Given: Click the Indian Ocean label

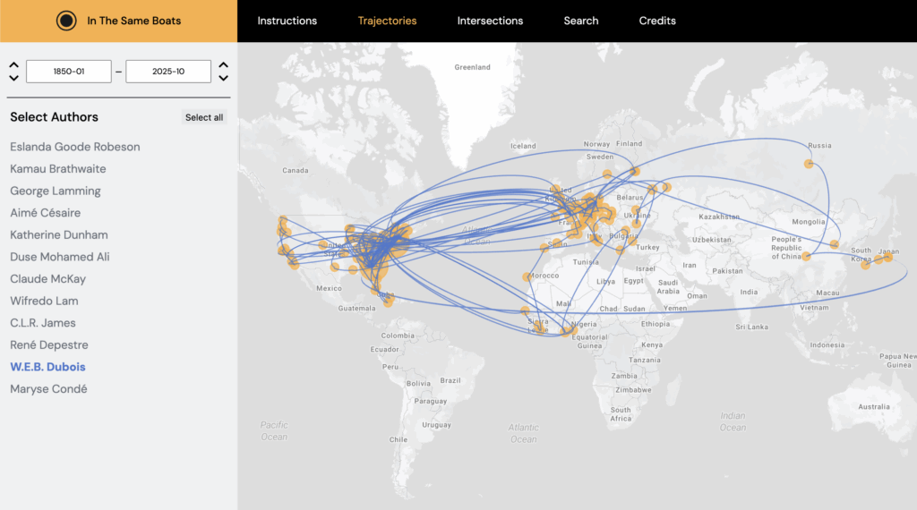Looking at the screenshot, I should point(733,421).
